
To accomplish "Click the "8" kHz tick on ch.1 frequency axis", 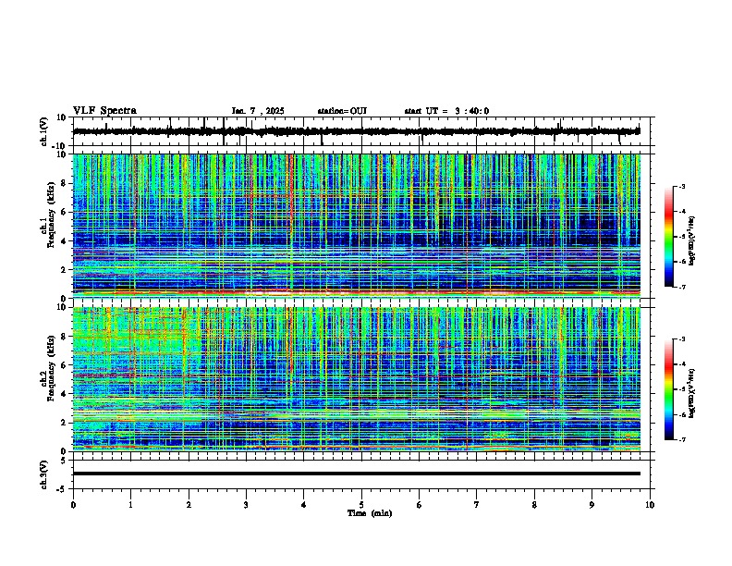I will pyautogui.click(x=64, y=183).
